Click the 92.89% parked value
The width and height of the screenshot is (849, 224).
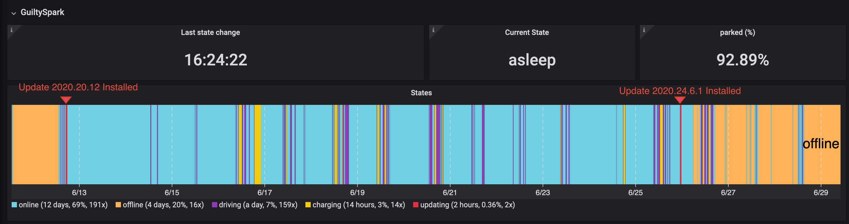point(743,60)
